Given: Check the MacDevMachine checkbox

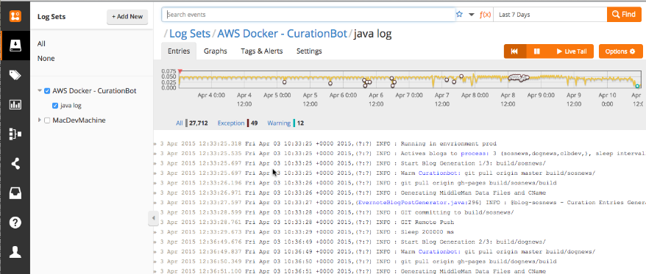Looking at the screenshot, I should 47,120.
